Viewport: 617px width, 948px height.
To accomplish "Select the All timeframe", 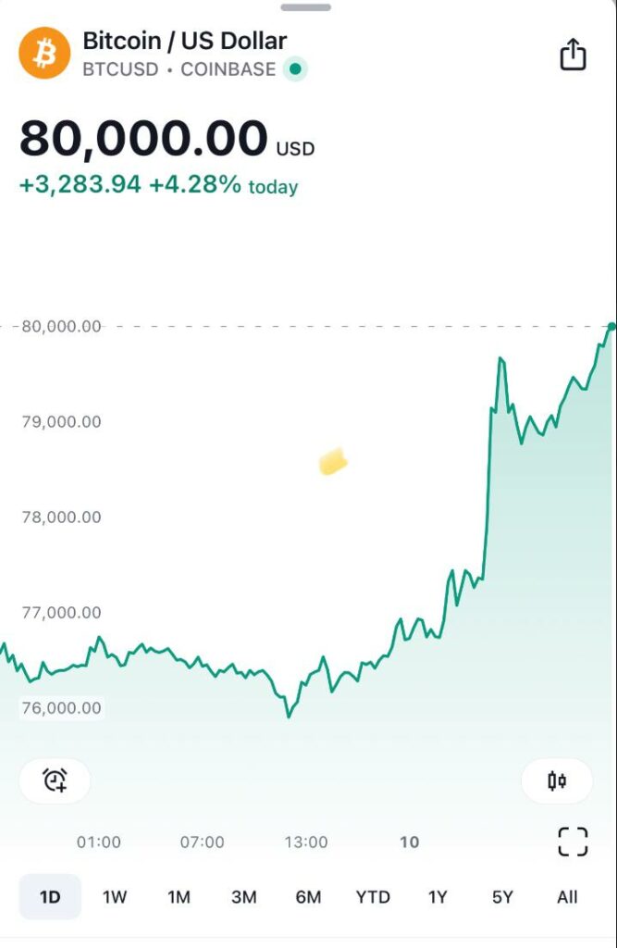I will pos(566,896).
